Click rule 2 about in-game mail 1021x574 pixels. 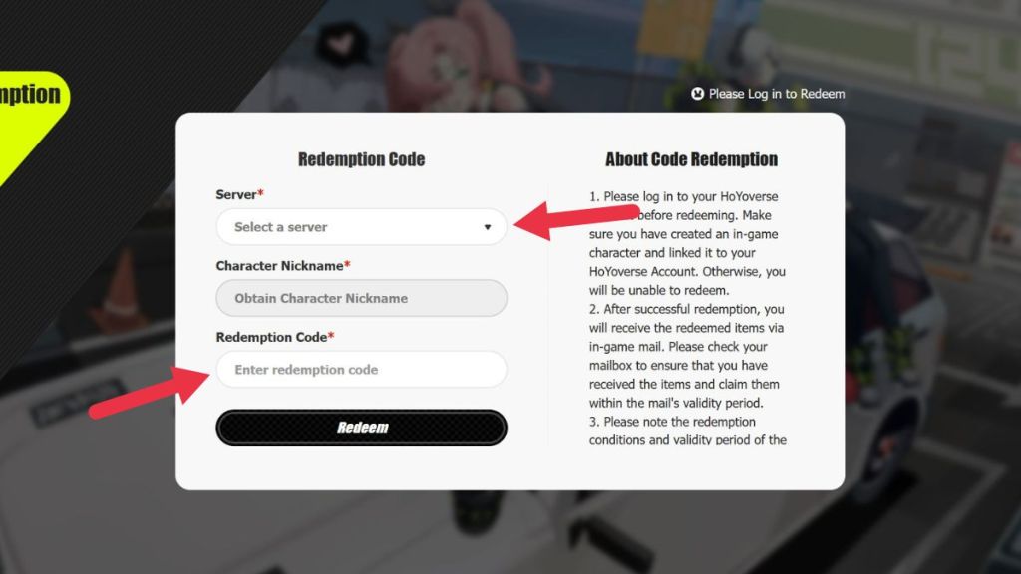(x=686, y=356)
